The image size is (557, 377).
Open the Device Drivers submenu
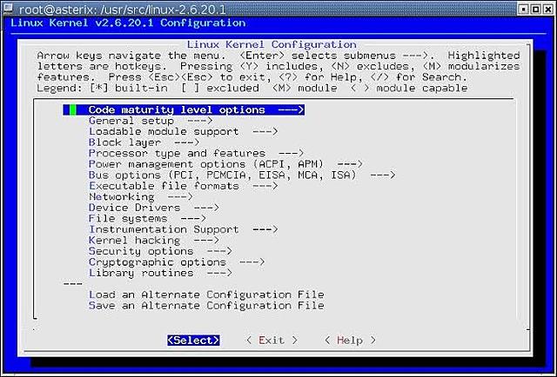pos(154,208)
